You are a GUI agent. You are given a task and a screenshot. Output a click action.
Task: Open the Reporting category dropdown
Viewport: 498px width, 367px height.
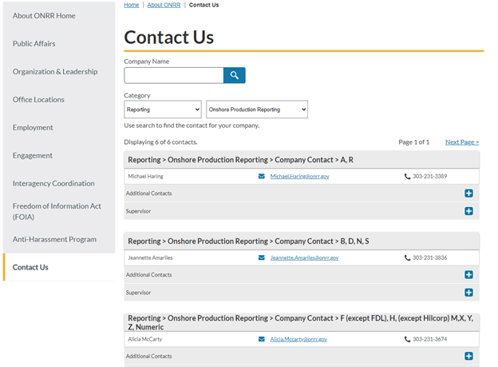tap(163, 110)
